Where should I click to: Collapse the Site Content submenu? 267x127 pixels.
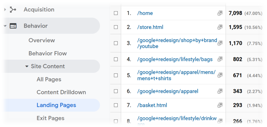pyautogui.click(x=27, y=67)
